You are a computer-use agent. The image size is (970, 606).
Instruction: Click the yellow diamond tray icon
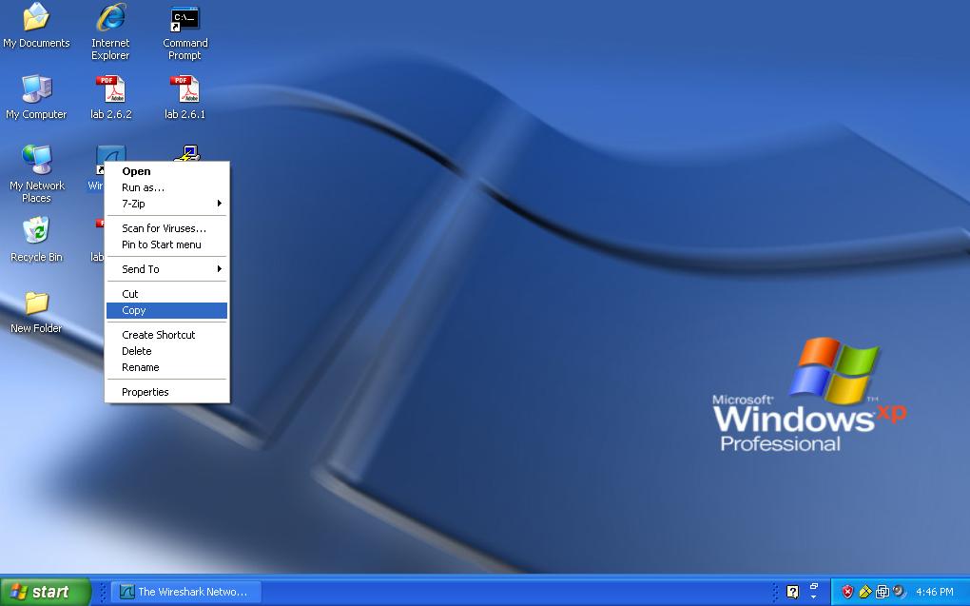(x=864, y=592)
